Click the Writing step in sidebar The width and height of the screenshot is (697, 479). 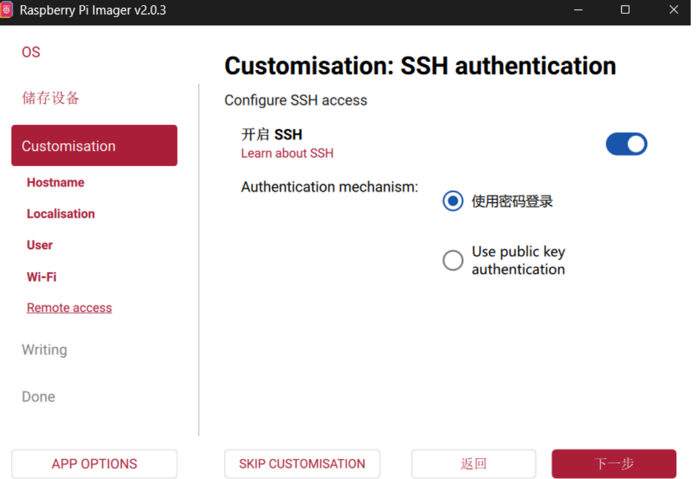point(44,350)
